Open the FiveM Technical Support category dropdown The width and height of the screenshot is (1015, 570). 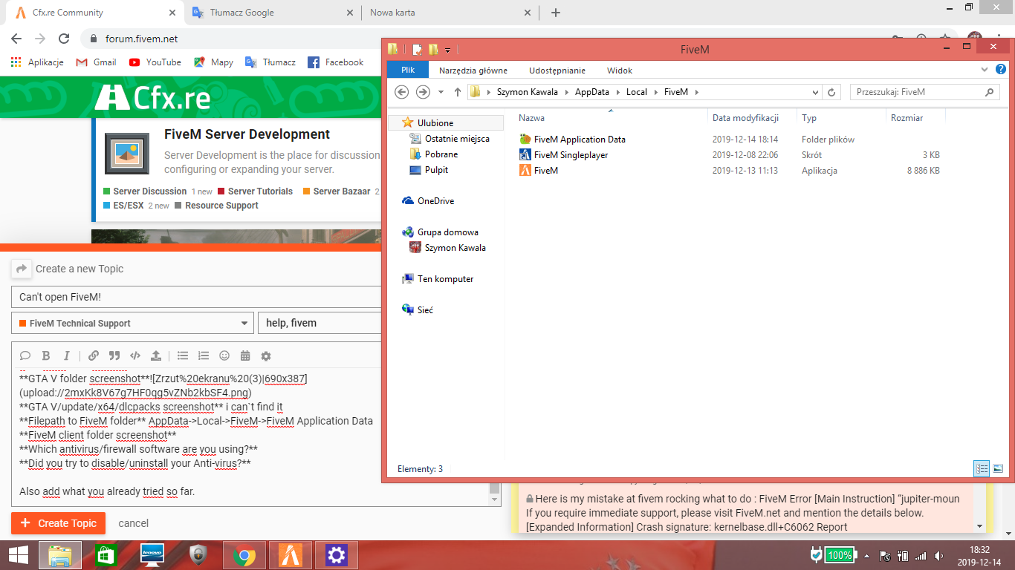click(132, 324)
